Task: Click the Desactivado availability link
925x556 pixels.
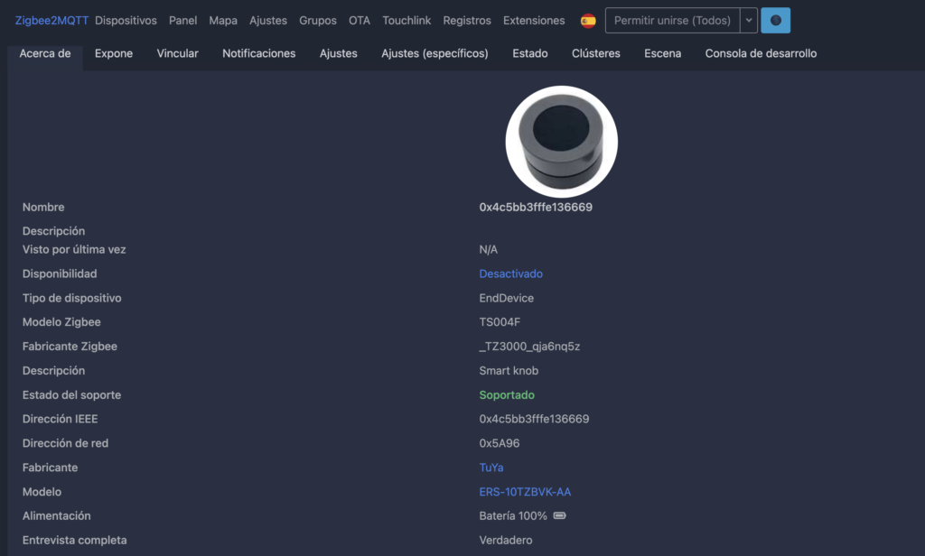Action: point(510,273)
